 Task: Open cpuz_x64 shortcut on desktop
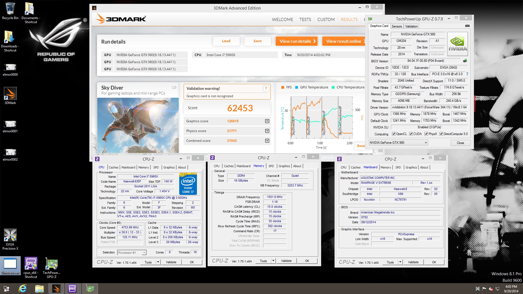click(x=31, y=268)
